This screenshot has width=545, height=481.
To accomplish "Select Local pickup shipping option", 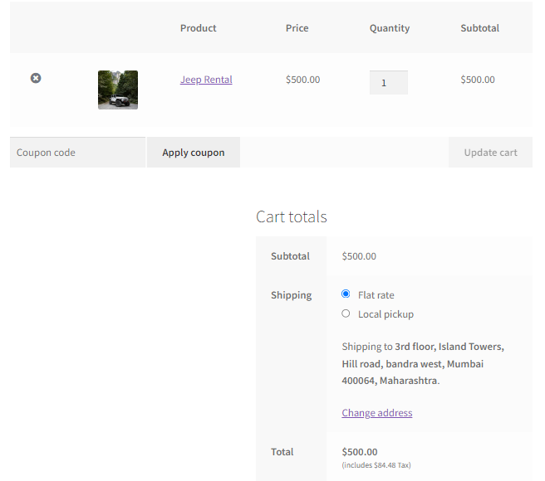I will [x=346, y=313].
